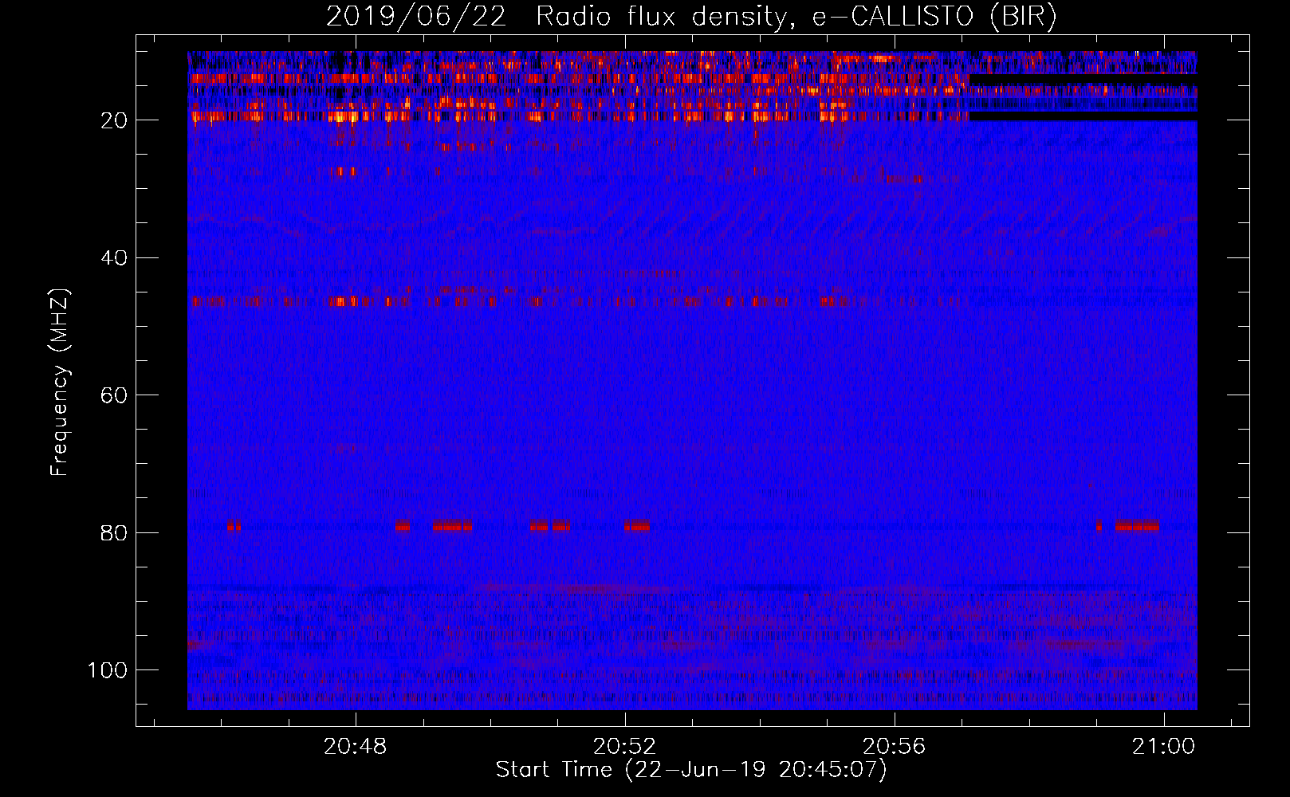Click the 60 MHz frequency tick label

[x=114, y=395]
